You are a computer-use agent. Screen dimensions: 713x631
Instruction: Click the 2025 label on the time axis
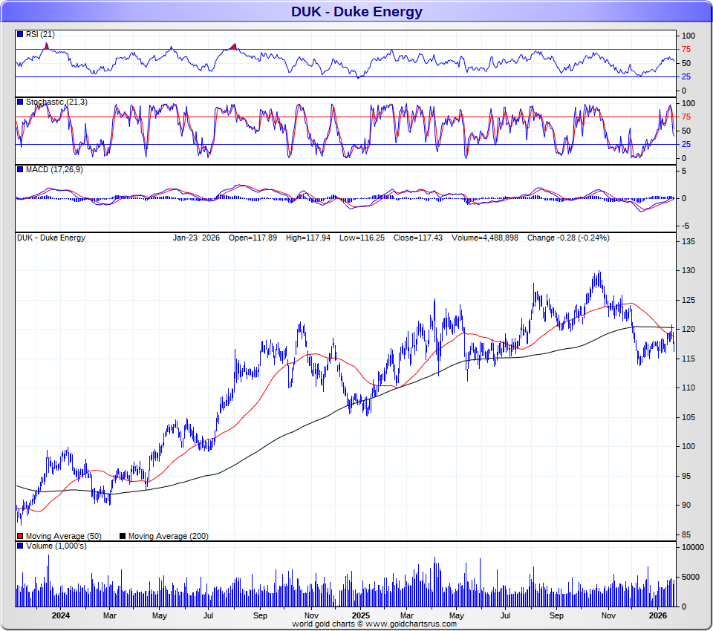click(360, 615)
